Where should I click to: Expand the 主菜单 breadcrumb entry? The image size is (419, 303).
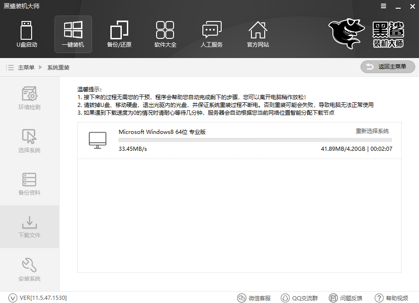point(27,67)
